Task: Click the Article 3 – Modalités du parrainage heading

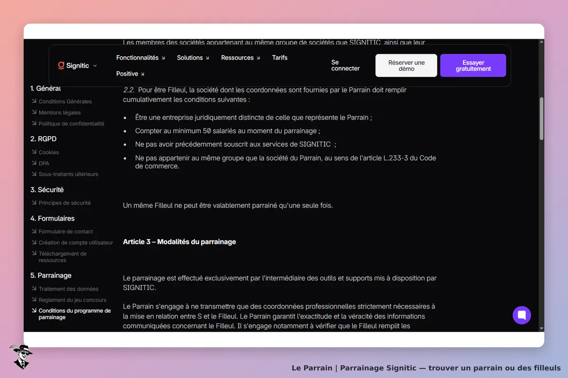Action: point(179,241)
